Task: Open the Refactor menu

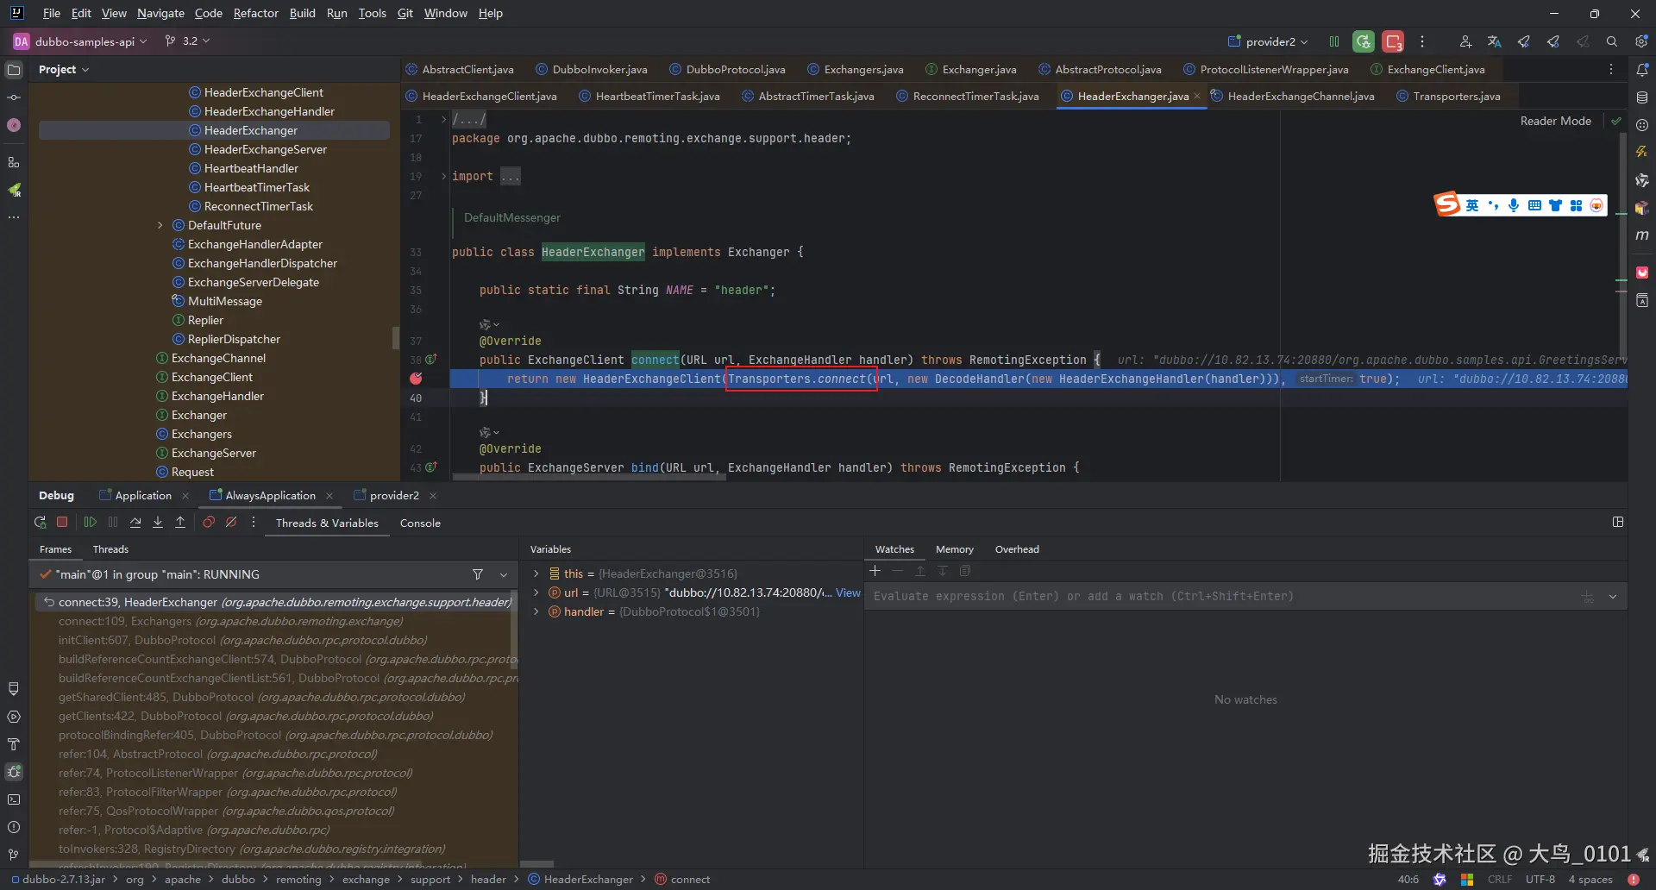Action: pyautogui.click(x=255, y=13)
